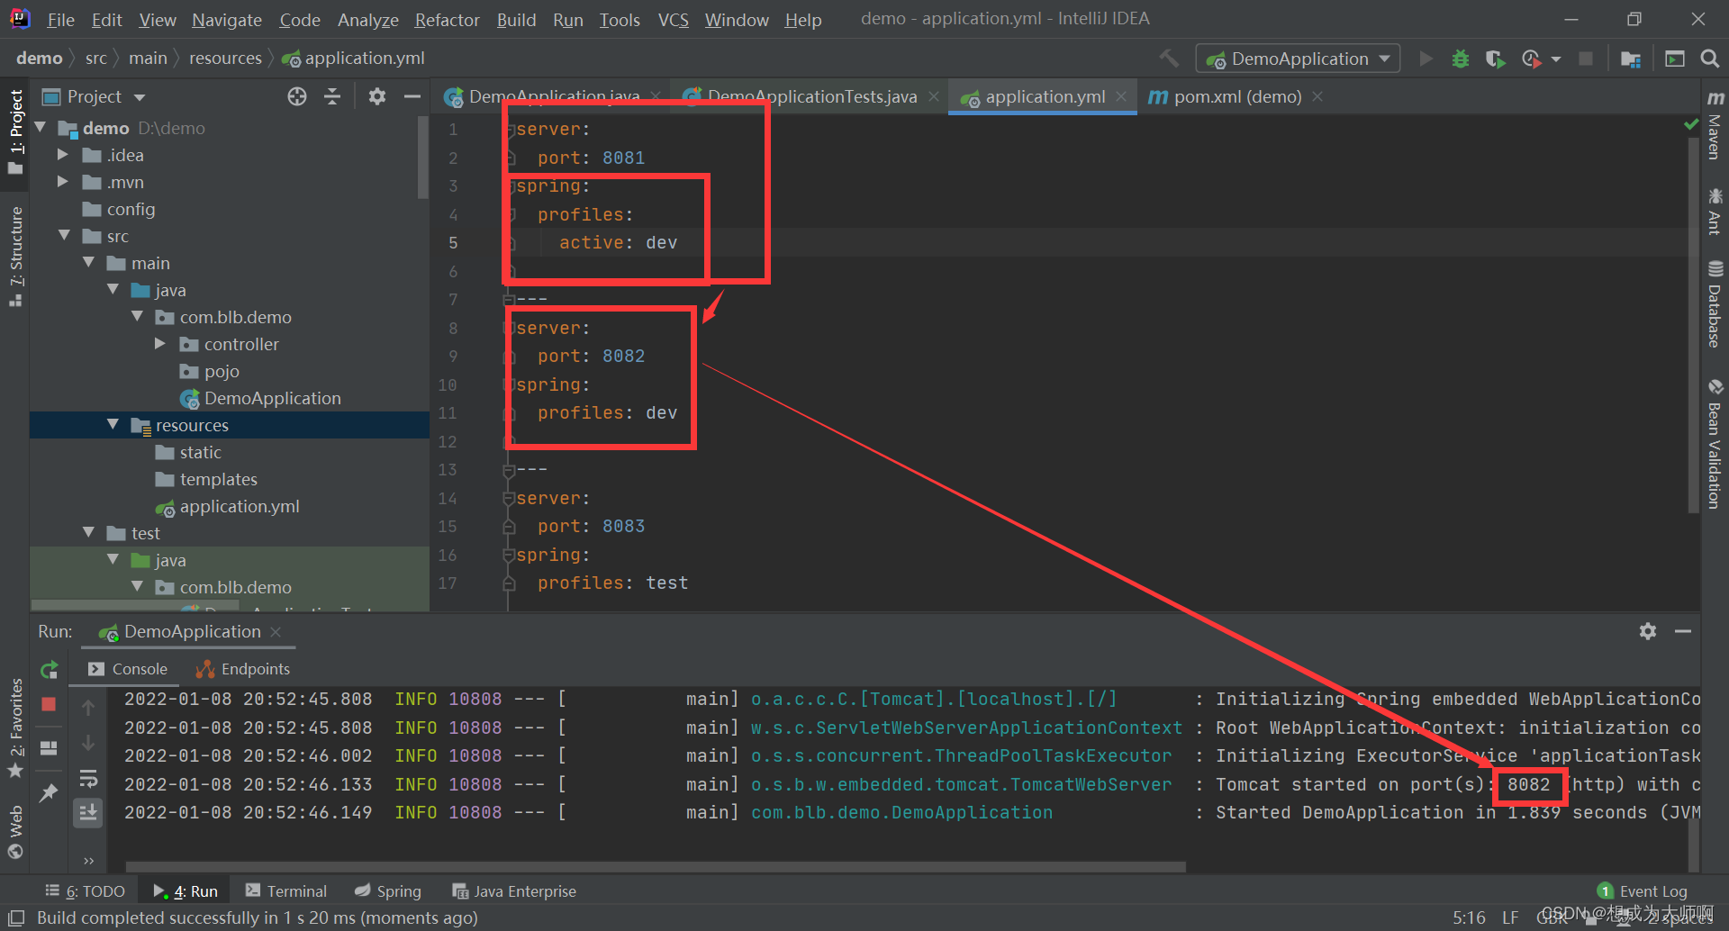Viewport: 1729px width, 931px height.
Task: Collapse the test folder
Action: 88,533
